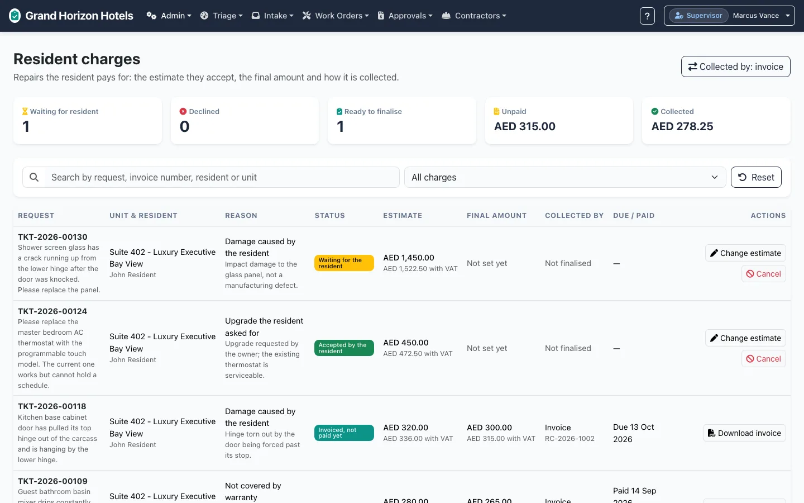The height and width of the screenshot is (503, 804).
Task: Click the Grand Horizon Hotels shield logo
Action: [15, 16]
